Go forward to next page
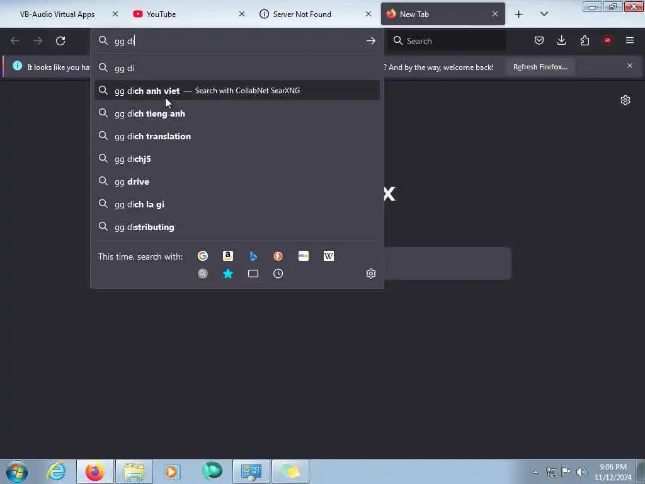The image size is (645, 484). click(x=37, y=41)
